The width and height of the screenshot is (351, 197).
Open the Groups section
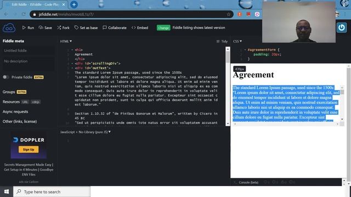(9, 92)
